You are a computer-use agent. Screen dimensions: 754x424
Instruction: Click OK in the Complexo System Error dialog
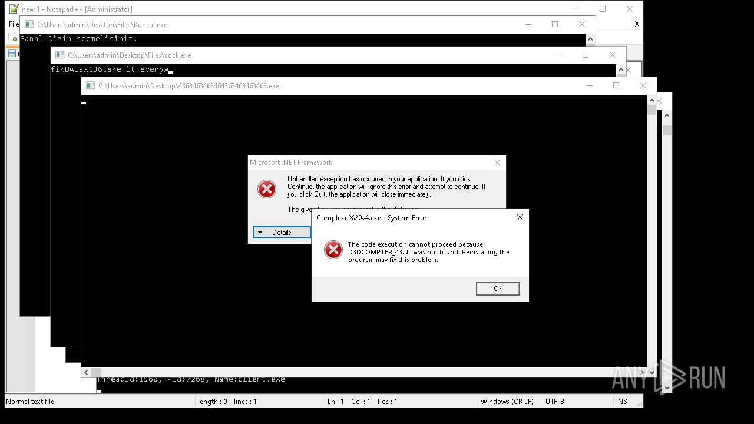498,289
